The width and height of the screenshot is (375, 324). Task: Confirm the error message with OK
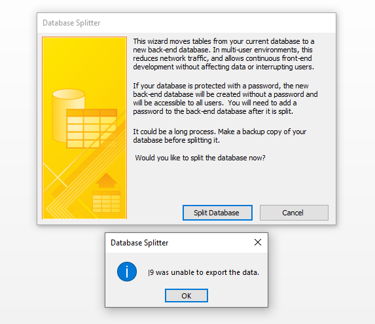pyautogui.click(x=187, y=296)
